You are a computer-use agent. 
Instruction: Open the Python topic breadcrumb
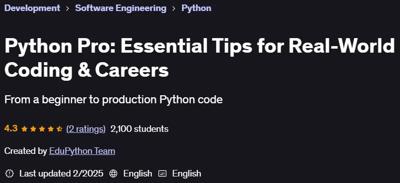coord(196,8)
